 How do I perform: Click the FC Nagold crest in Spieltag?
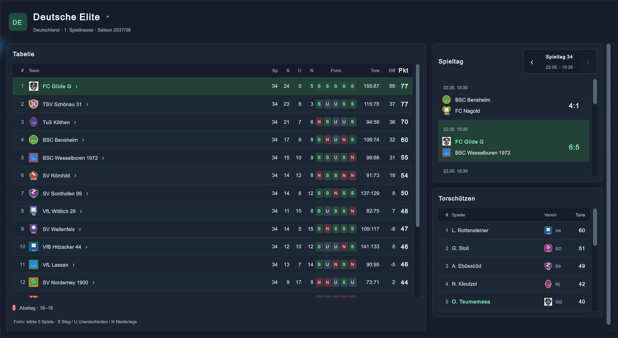(447, 111)
